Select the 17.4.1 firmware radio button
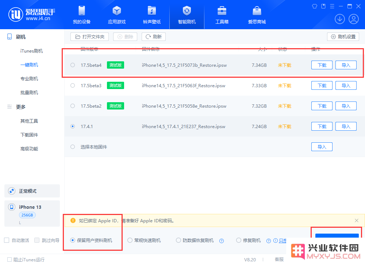The height and width of the screenshot is (265, 365). 73,126
